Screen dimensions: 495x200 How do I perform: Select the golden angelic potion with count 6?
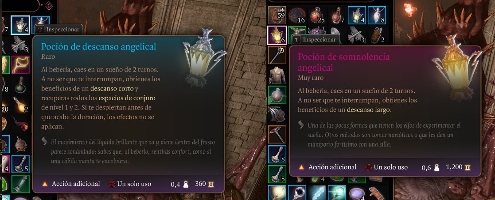(x=277, y=35)
